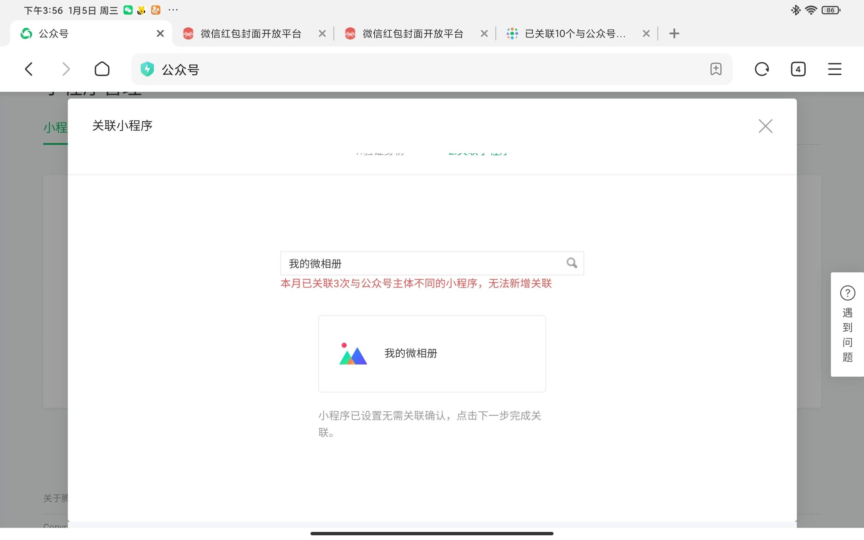Click the 我的微相册 mountain logo icon
The height and width of the screenshot is (540, 864).
353,354
